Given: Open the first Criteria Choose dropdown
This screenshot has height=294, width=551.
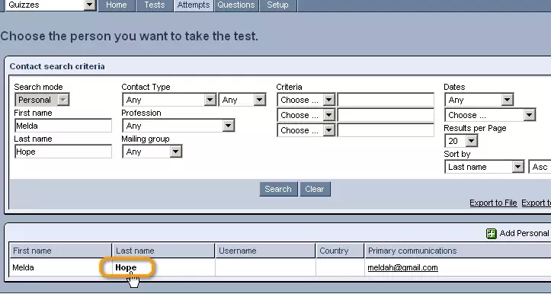Looking at the screenshot, I should point(306,100).
